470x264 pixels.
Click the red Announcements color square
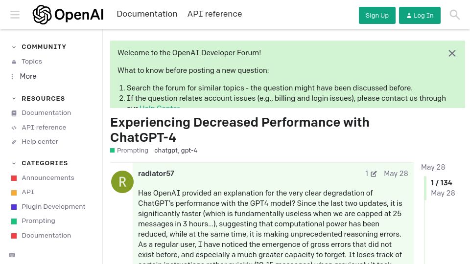pyautogui.click(x=14, y=178)
